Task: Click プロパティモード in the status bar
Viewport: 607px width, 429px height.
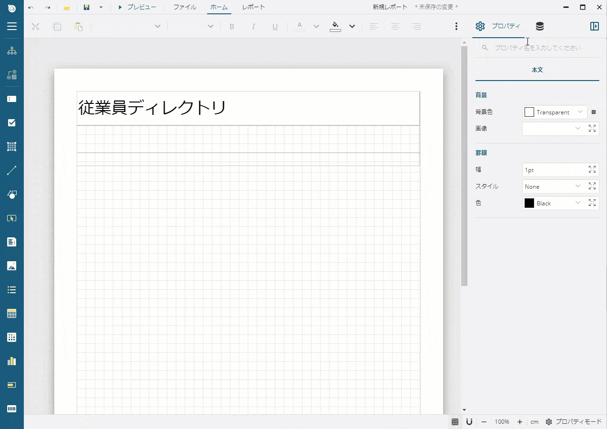Action: click(x=578, y=422)
